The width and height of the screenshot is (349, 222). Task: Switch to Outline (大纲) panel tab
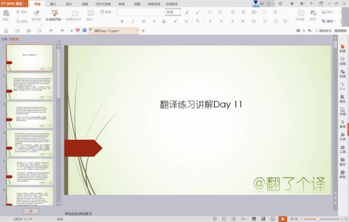pos(4,39)
